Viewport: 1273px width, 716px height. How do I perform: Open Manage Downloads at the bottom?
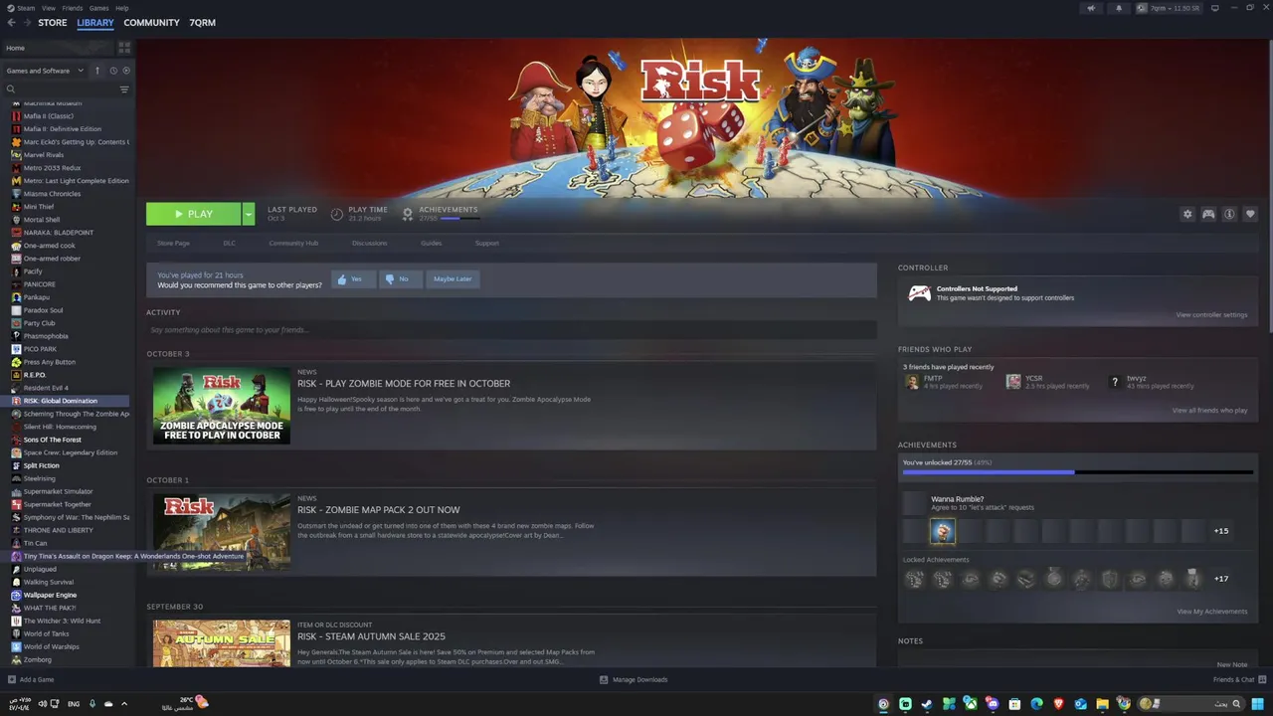(x=634, y=679)
